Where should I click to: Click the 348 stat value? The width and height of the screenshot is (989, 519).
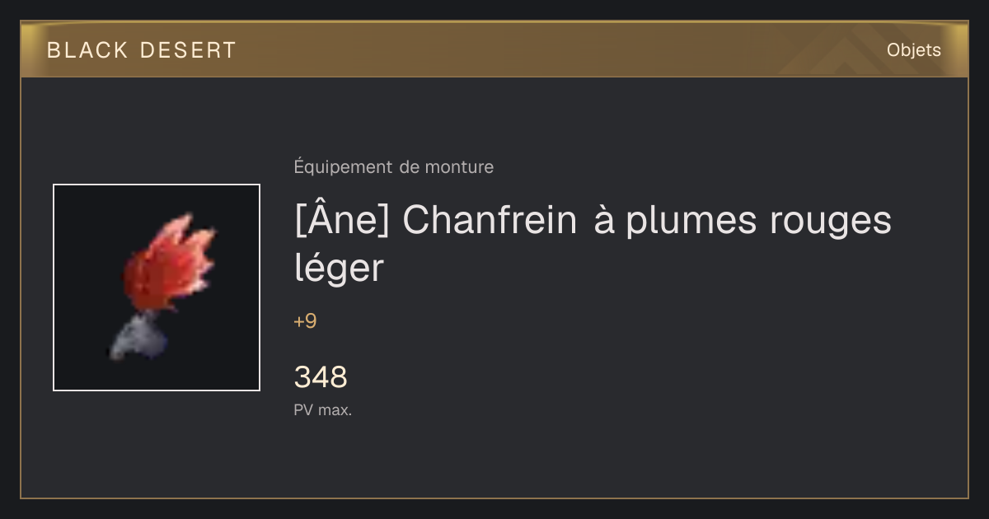pos(321,377)
